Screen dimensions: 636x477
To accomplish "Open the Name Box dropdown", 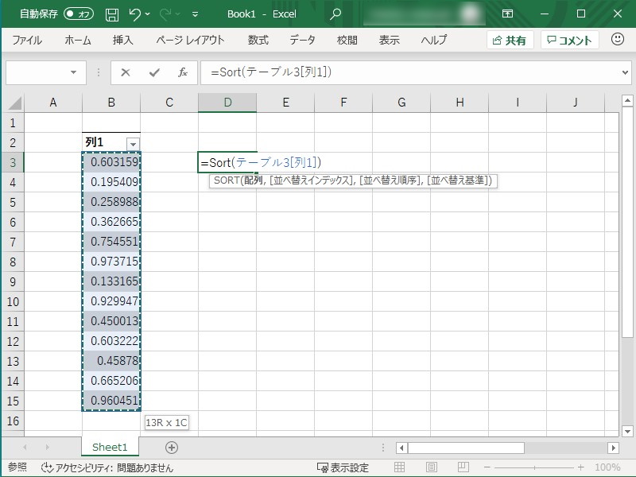I will [x=73, y=72].
